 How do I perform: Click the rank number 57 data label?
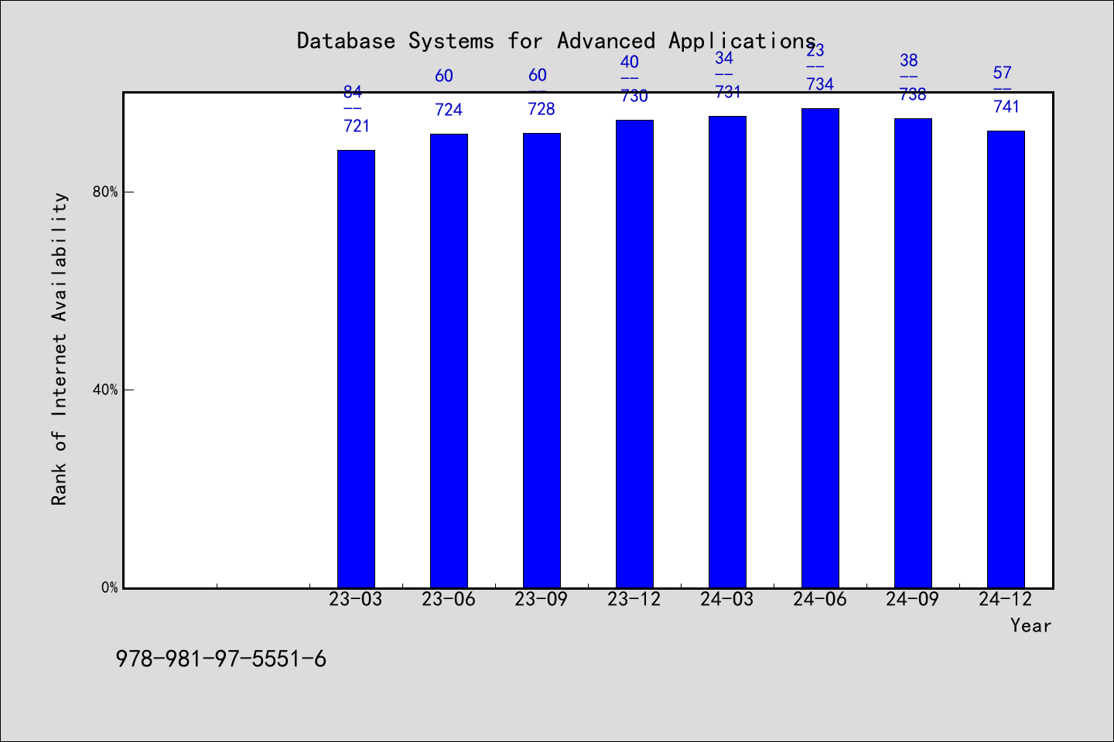[x=1003, y=73]
